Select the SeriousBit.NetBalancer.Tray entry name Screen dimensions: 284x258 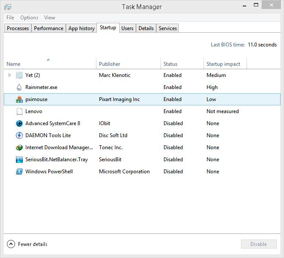click(x=56, y=160)
